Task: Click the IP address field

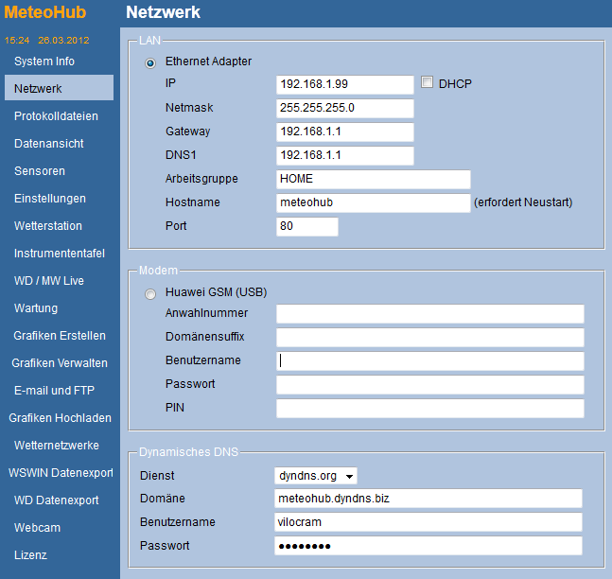Action: 345,85
